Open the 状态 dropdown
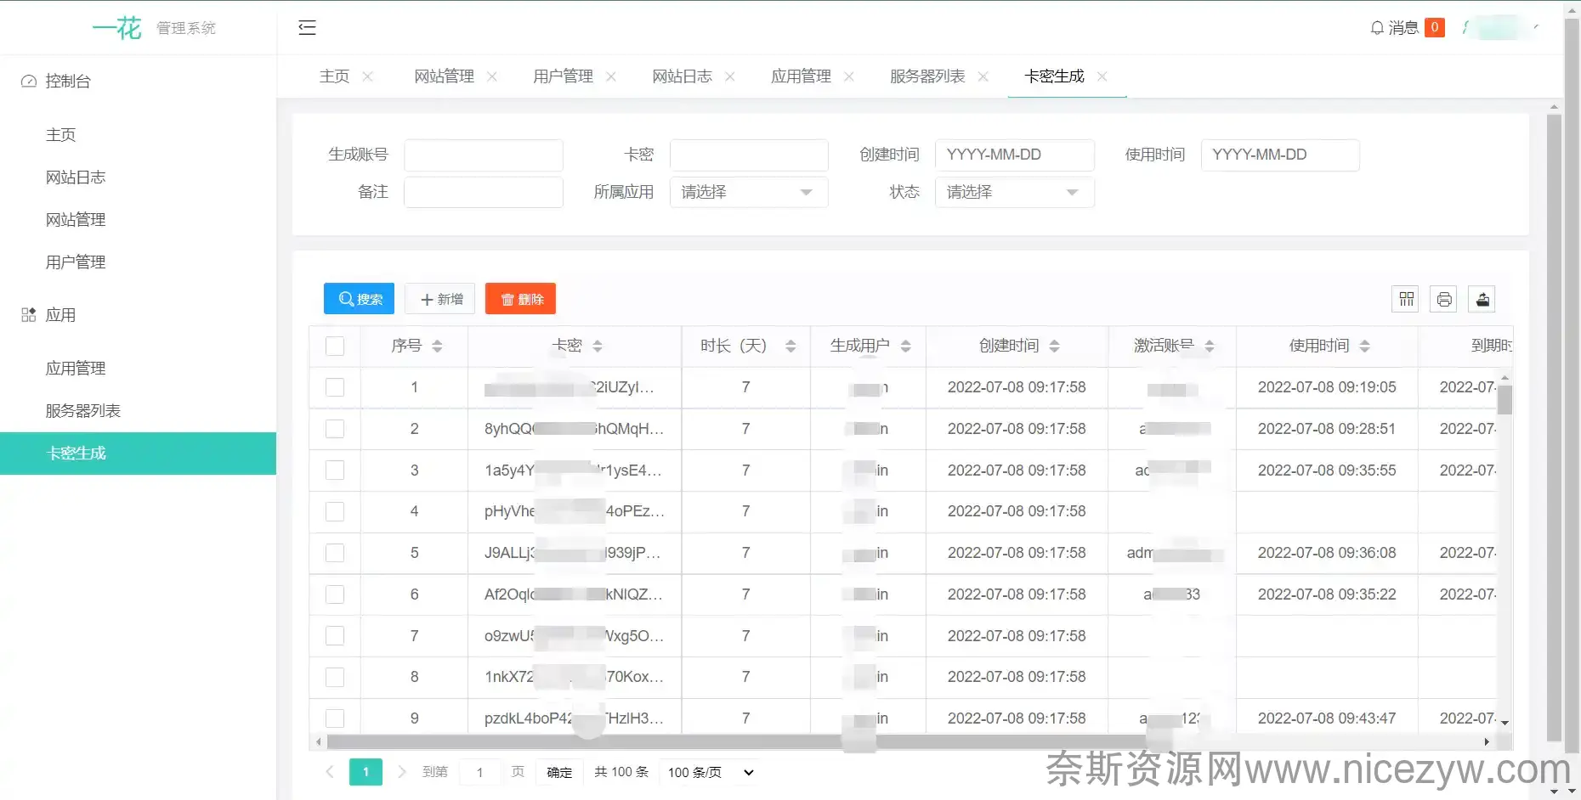 point(1014,192)
